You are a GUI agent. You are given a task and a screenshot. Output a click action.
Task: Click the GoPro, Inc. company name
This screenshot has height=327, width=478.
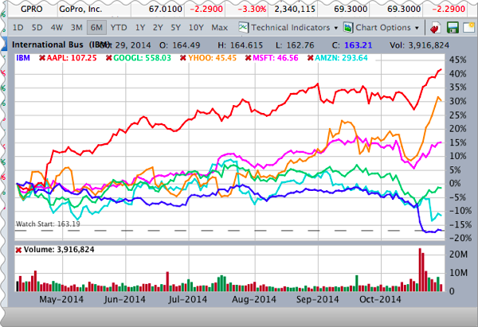[x=80, y=9]
